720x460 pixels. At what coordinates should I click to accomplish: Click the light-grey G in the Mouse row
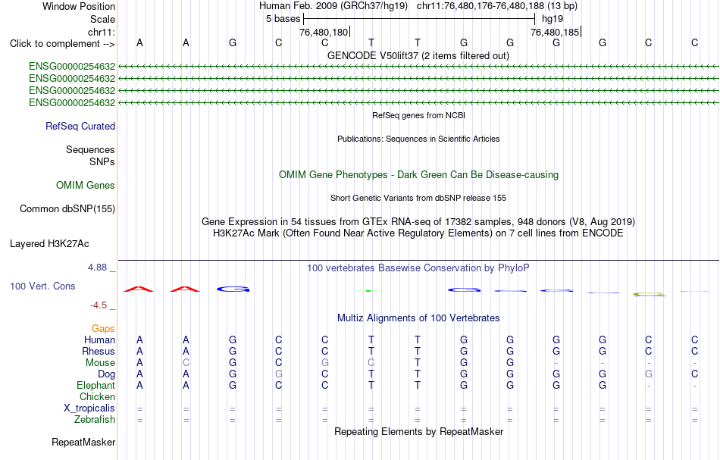325,363
